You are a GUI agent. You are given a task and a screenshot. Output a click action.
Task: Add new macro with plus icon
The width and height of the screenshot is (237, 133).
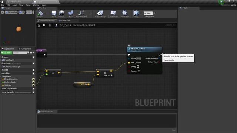coord(33,70)
